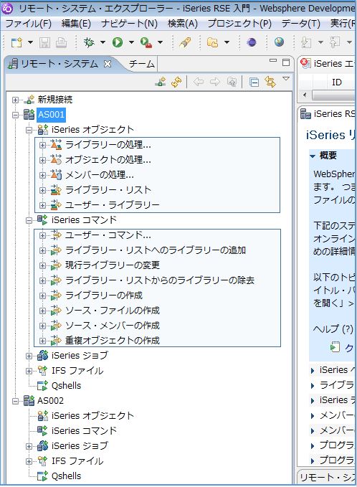This screenshot has height=487, width=357.
Task: Click the link with editor arrows icon
Action: click(x=270, y=82)
